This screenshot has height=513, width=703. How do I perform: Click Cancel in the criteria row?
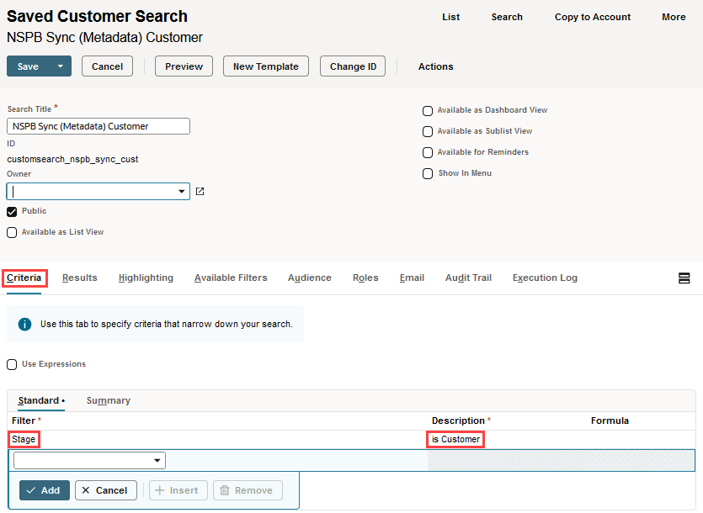point(106,490)
